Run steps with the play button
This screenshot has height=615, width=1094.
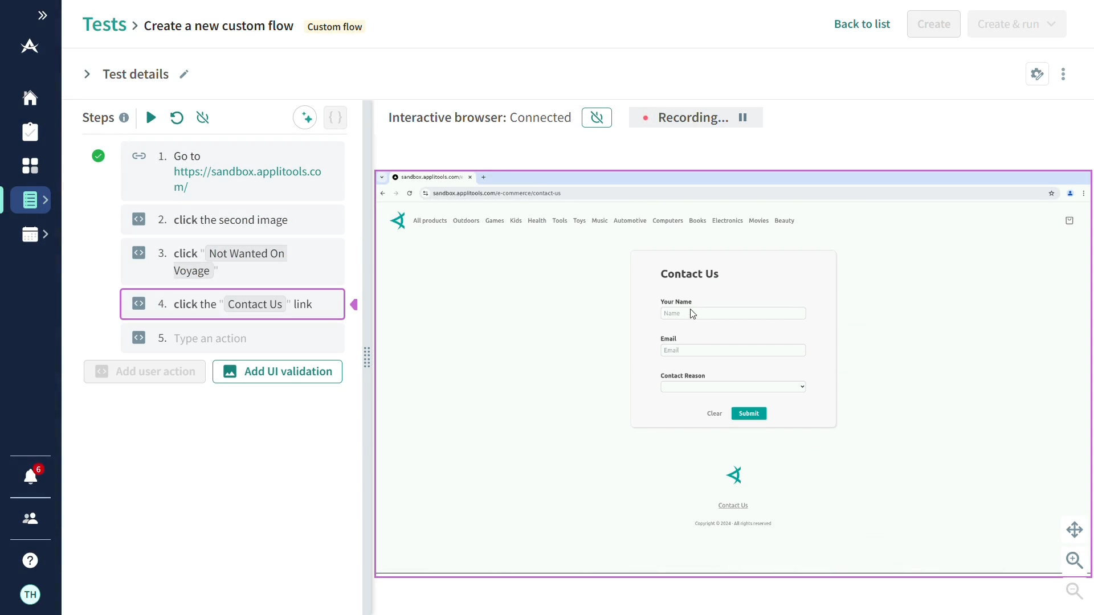click(x=151, y=117)
